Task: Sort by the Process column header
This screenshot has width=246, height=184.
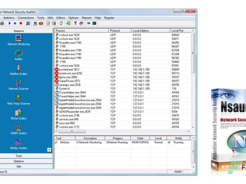Action: (81, 31)
